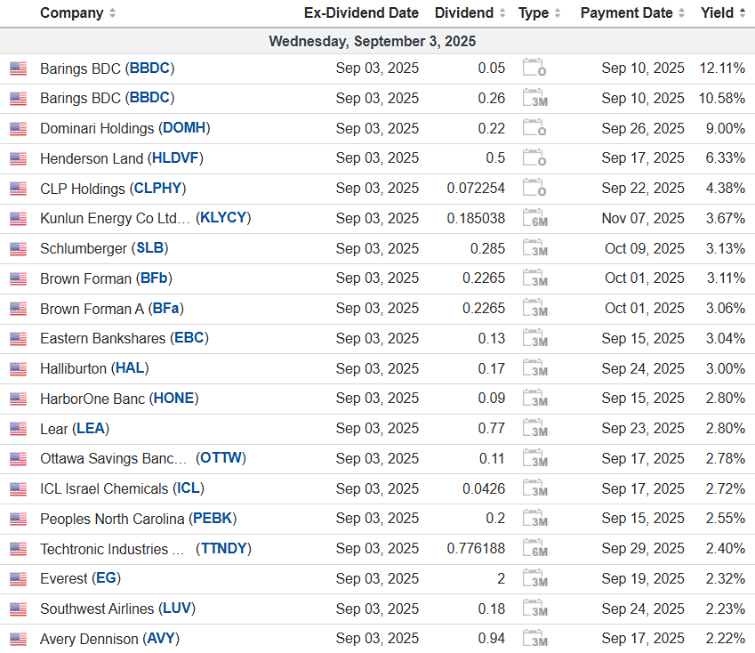This screenshot has height=653, width=755.
Task: Click the flag icon beside Lear
Action: click(x=18, y=429)
